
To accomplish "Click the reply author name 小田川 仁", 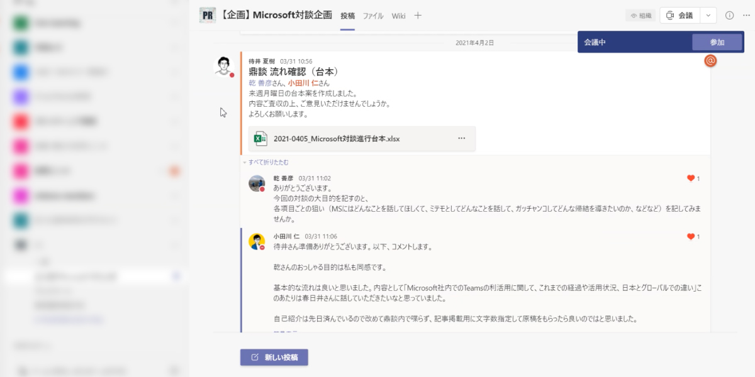I will 286,237.
